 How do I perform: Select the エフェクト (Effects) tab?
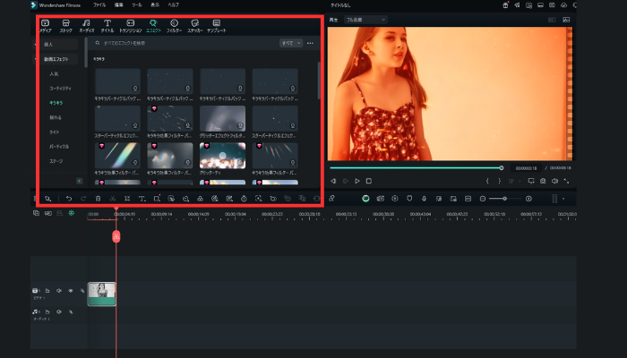click(153, 26)
